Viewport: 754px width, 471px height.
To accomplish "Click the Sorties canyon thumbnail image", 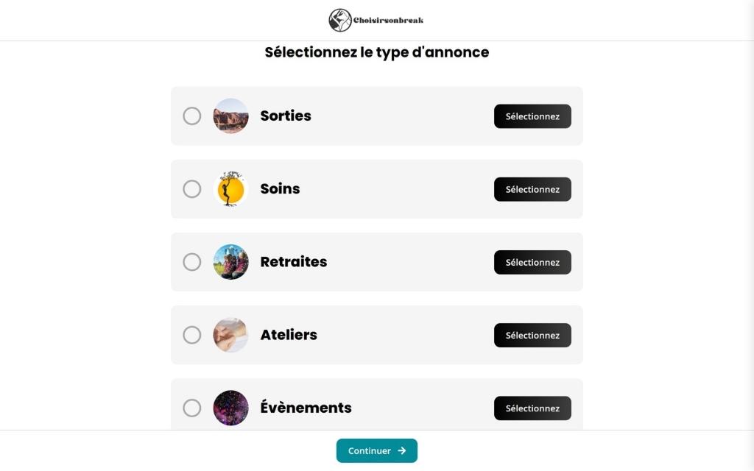I will coord(230,116).
